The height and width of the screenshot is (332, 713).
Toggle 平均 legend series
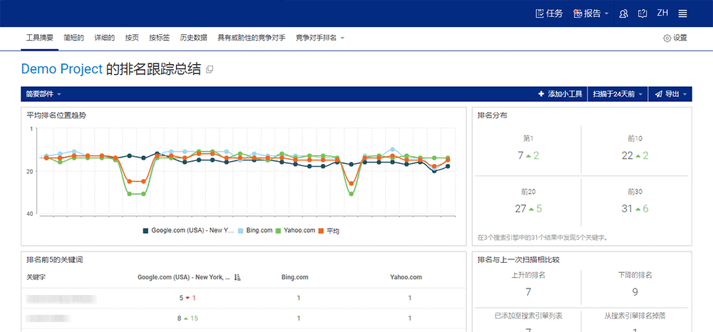tap(329, 231)
